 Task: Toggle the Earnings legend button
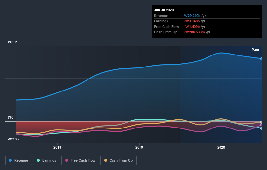pyautogui.click(x=47, y=161)
